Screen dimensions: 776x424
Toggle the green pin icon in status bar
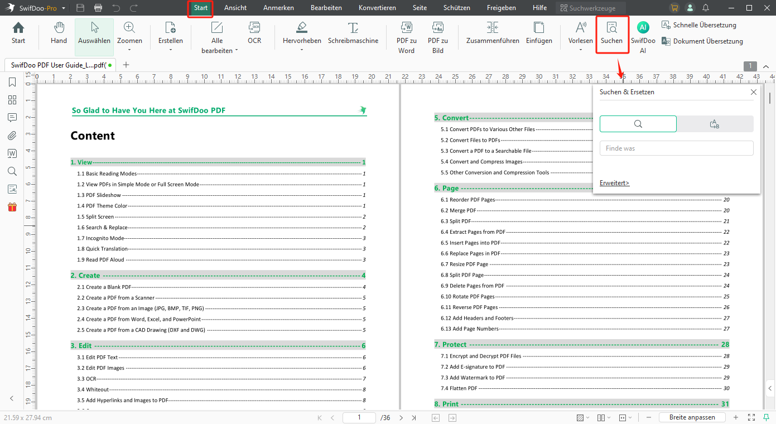(x=766, y=417)
